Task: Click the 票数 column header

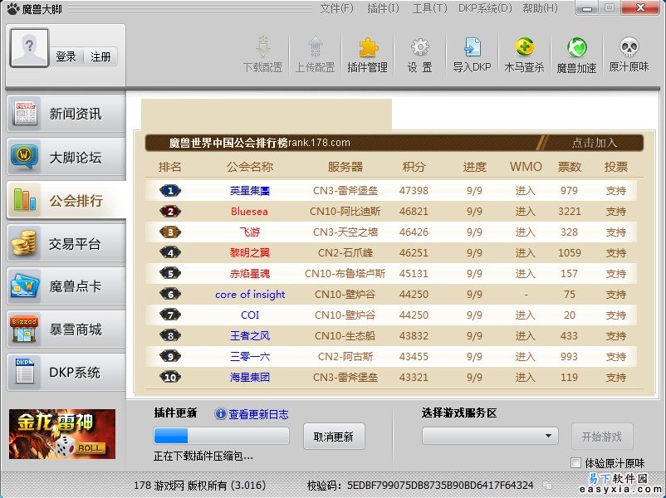Action: [x=569, y=167]
